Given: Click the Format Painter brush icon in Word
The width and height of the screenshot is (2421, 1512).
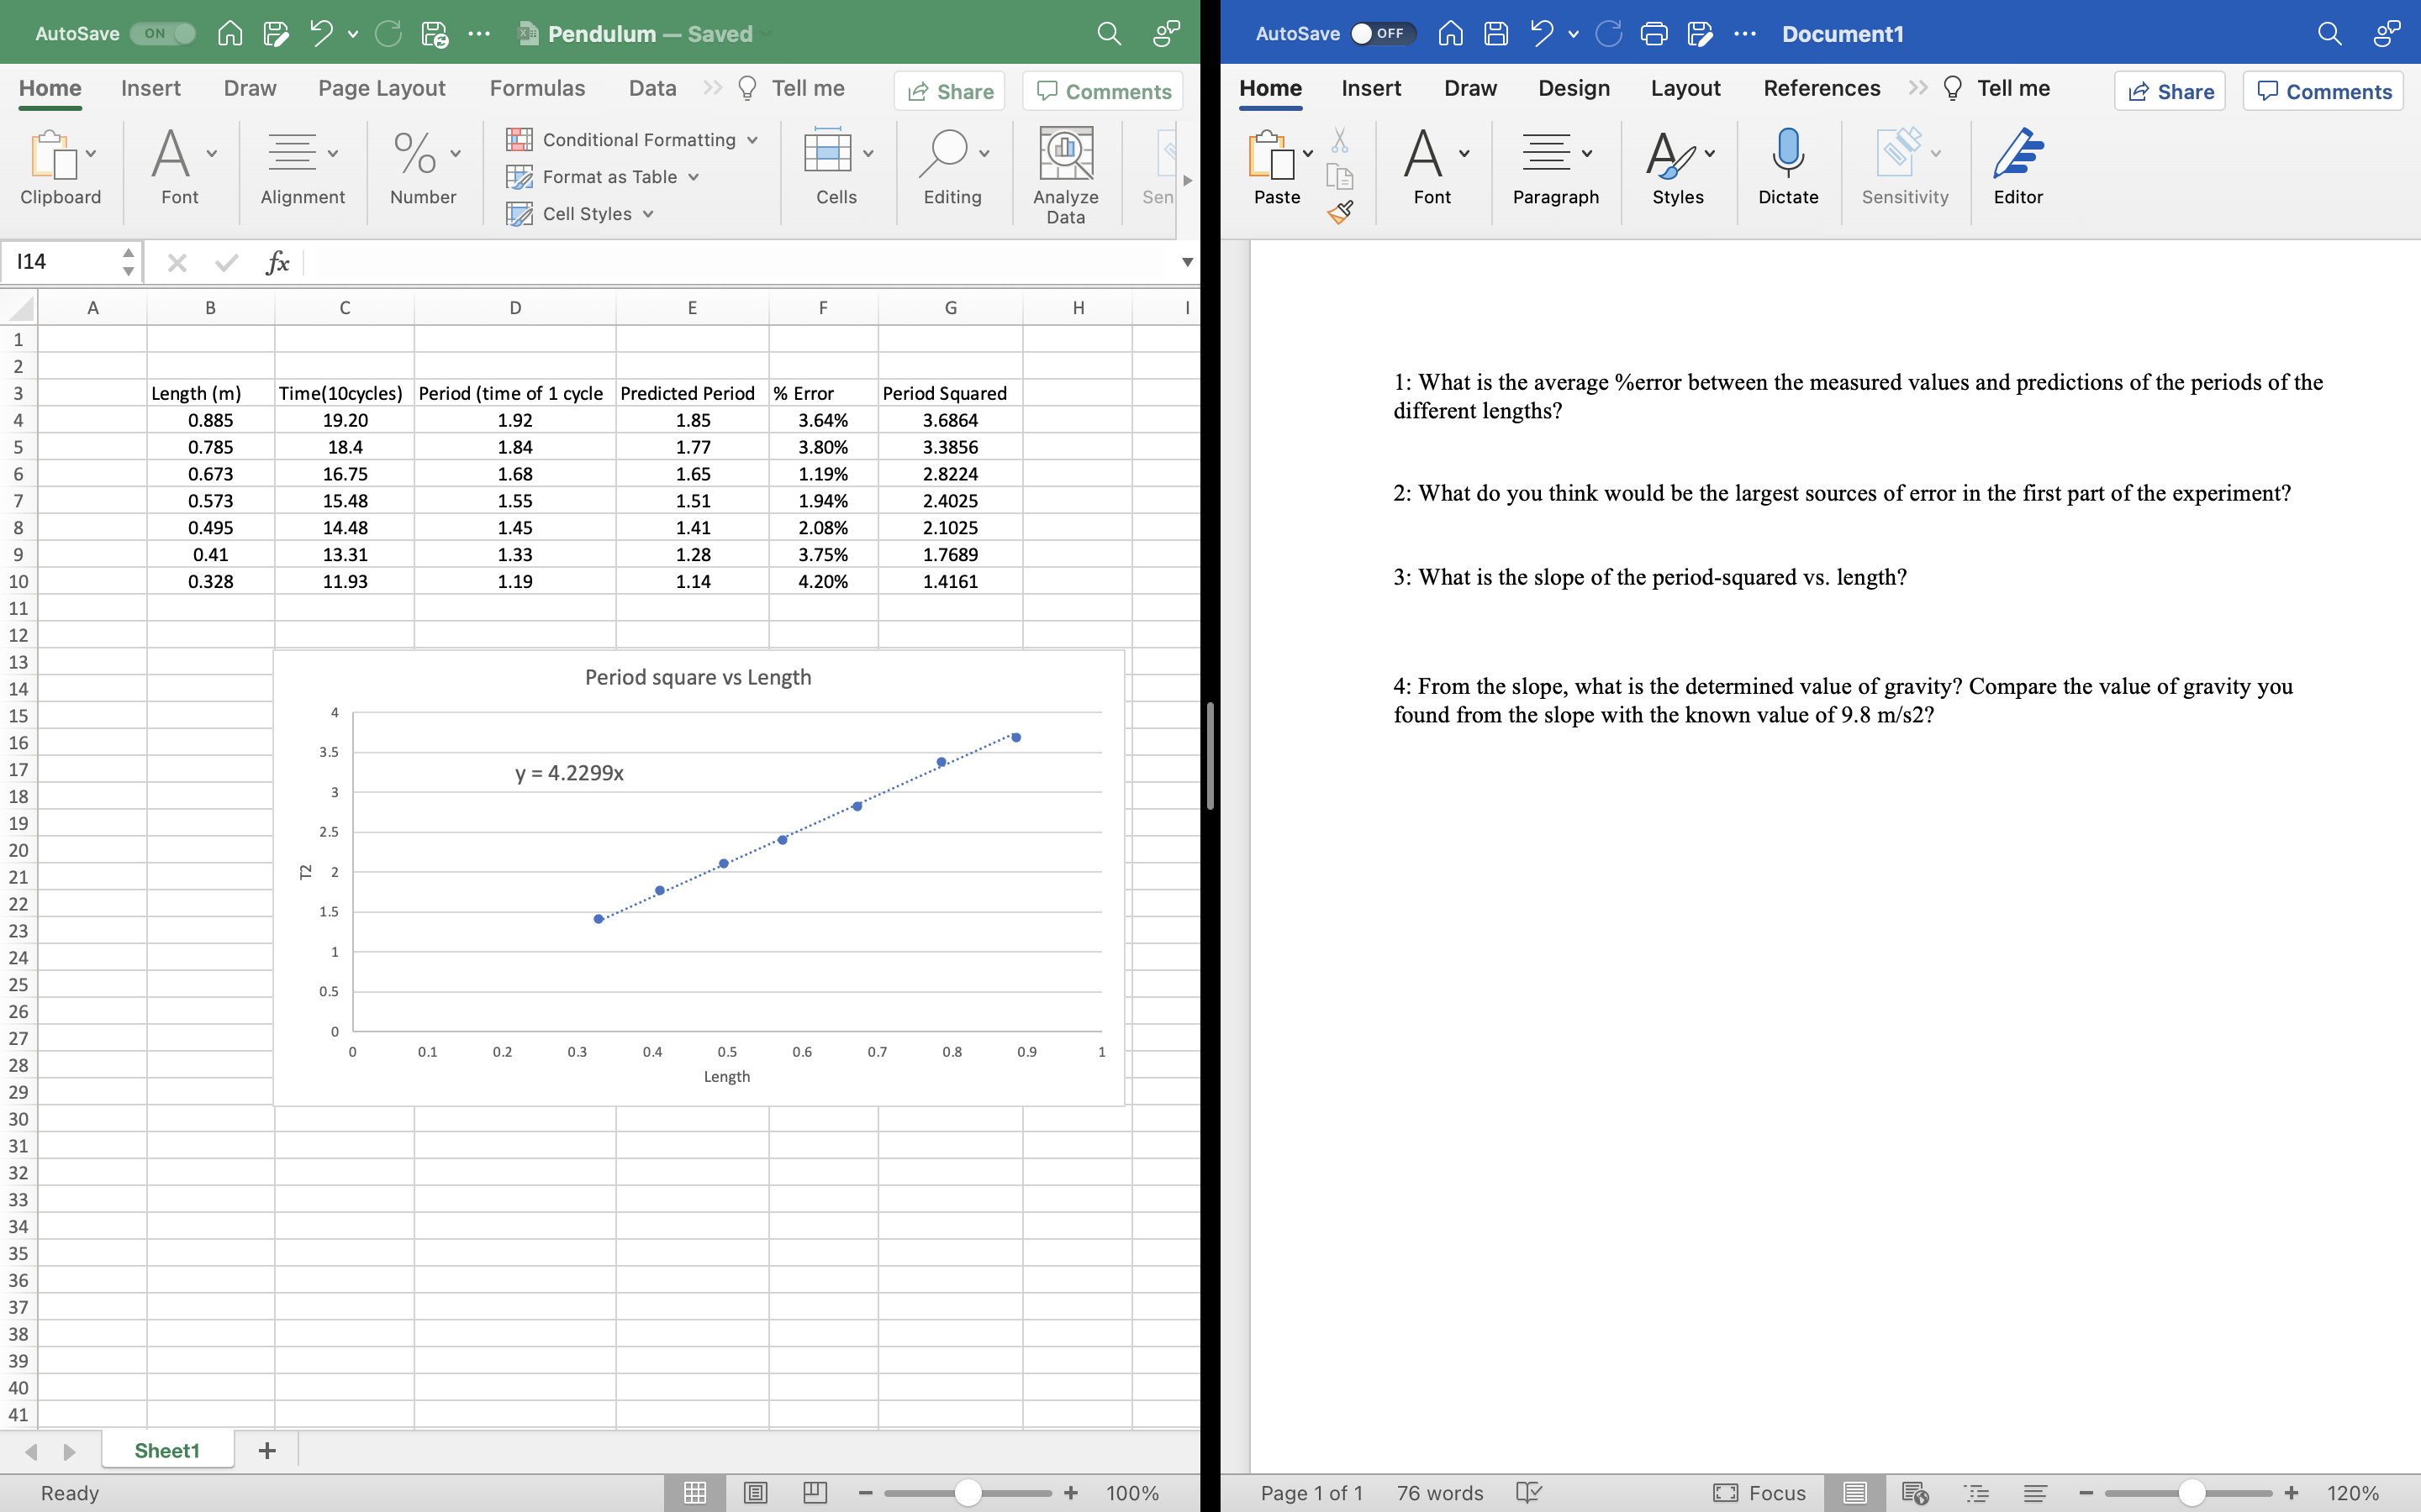Looking at the screenshot, I should 1340,212.
